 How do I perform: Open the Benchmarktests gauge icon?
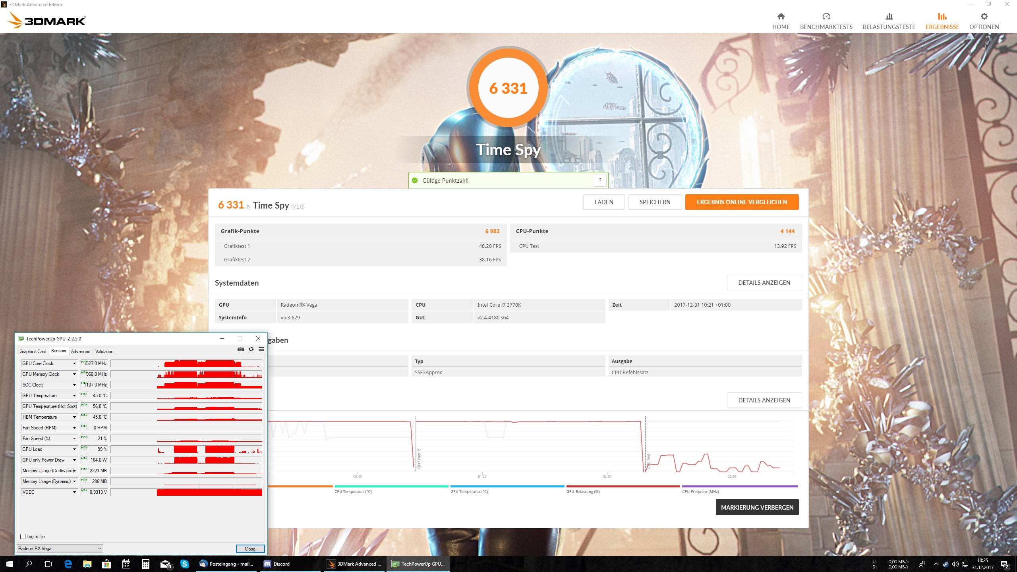(x=826, y=17)
